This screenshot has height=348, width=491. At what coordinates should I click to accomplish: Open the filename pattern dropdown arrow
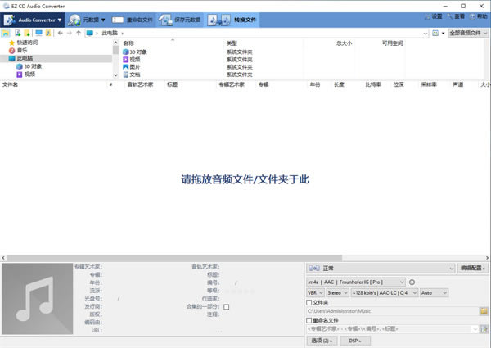point(475,329)
